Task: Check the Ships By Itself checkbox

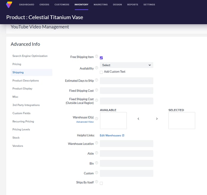Action: 101,183
